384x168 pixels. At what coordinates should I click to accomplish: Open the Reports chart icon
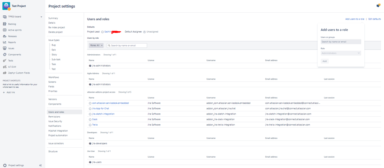(5, 42)
